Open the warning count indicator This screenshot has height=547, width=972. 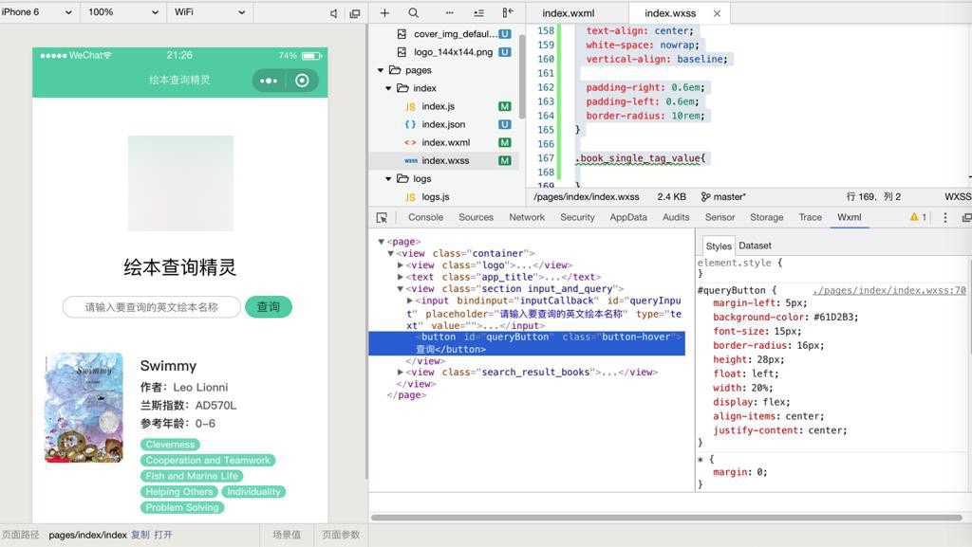tap(918, 217)
